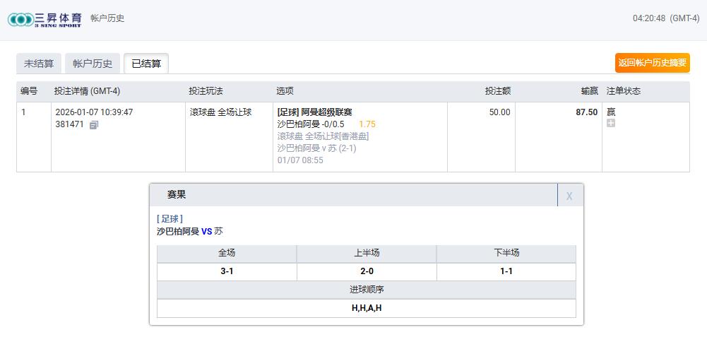The image size is (707, 337).
Task: Expand bet details with the plus icon
Action: click(611, 123)
